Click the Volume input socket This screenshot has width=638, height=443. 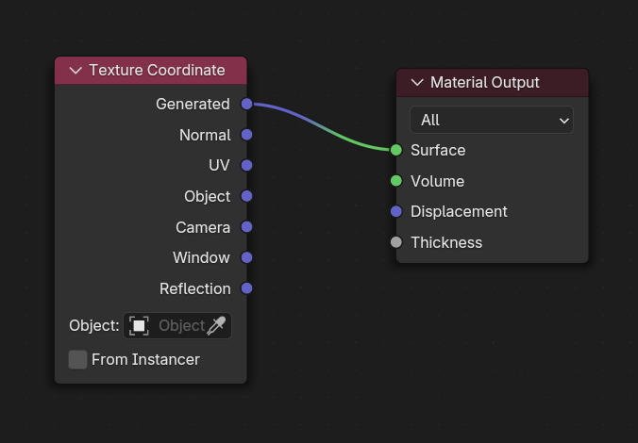pos(396,181)
